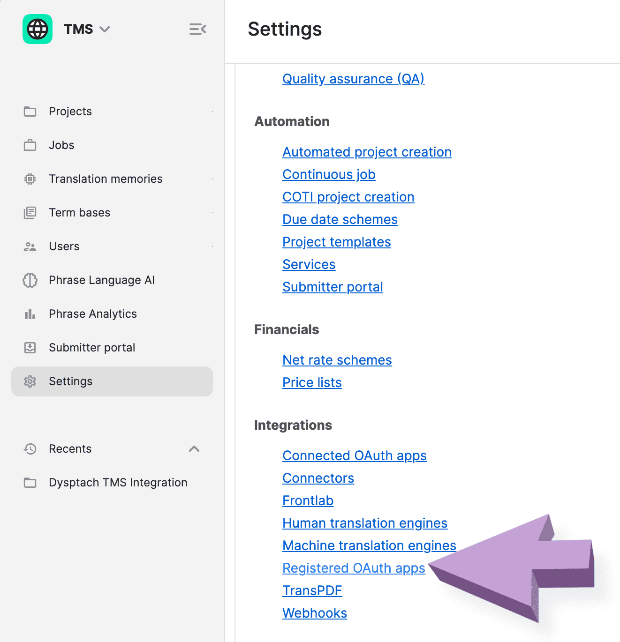Click the Users people icon
Viewport: 620px width, 642px height.
click(x=30, y=246)
